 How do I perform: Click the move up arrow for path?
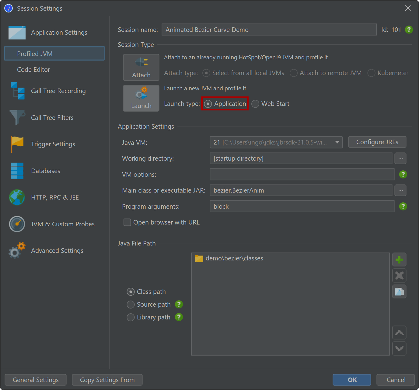pos(399,333)
